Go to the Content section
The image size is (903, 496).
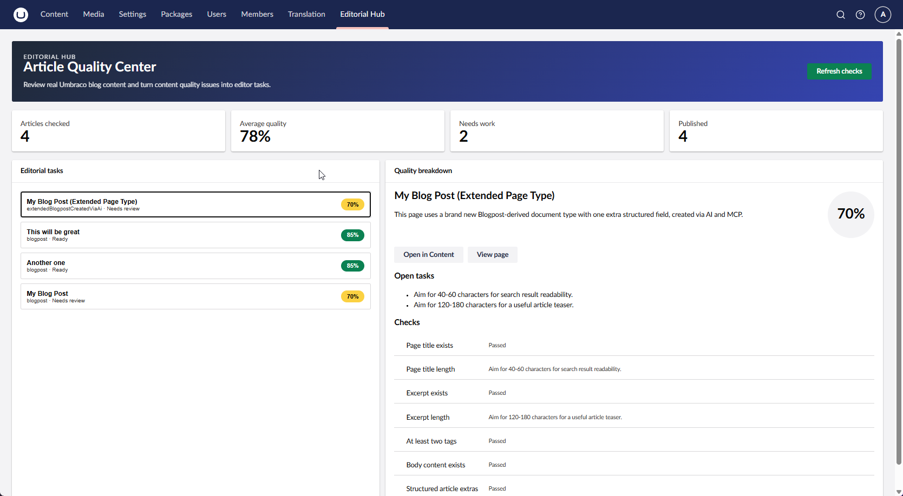54,14
